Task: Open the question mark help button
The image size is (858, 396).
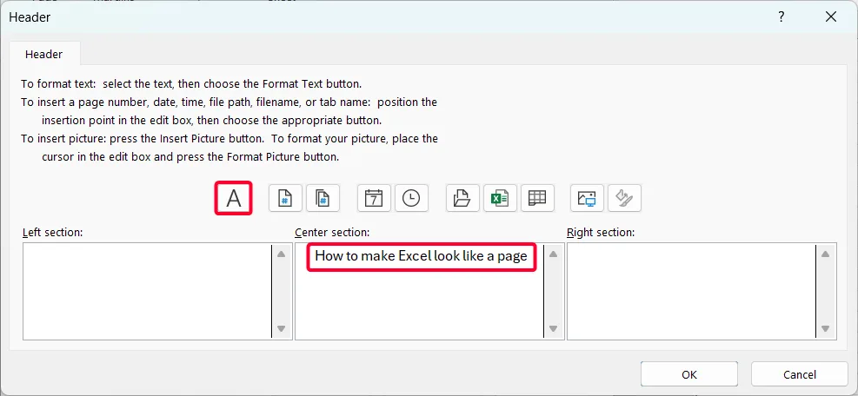Action: pyautogui.click(x=782, y=17)
